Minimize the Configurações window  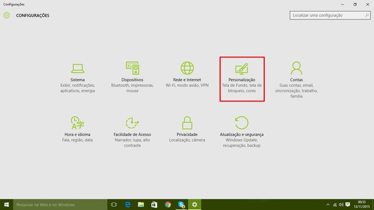(342, 4)
